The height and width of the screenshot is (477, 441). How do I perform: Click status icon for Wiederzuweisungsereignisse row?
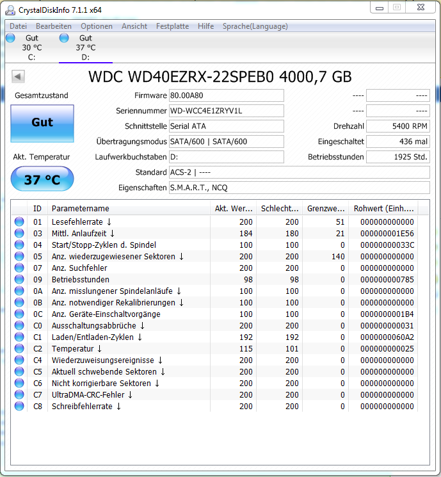tap(19, 360)
